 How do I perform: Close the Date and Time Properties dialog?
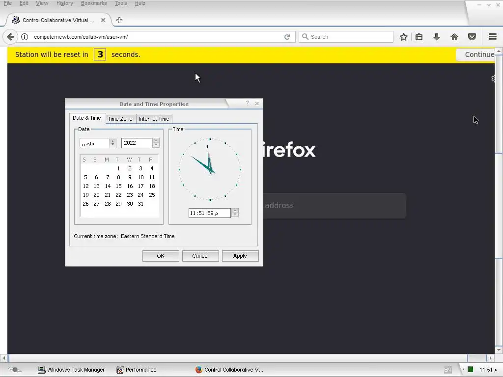(x=256, y=103)
